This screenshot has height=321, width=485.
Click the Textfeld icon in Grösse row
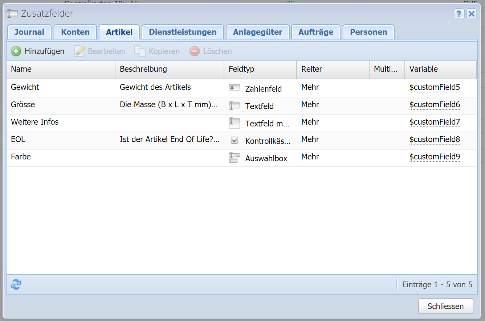(235, 105)
